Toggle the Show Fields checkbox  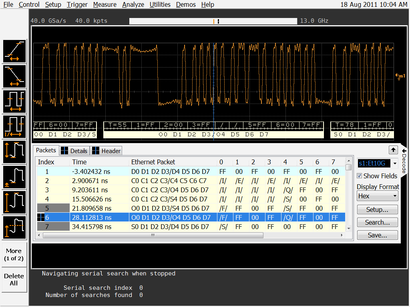pos(360,176)
